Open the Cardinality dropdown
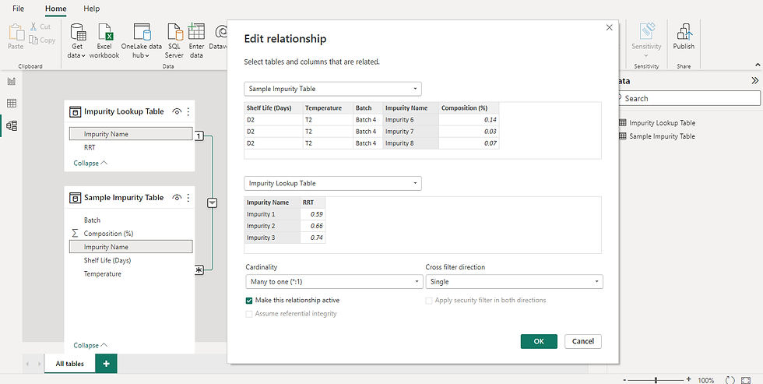The height and width of the screenshot is (384, 763). click(334, 282)
